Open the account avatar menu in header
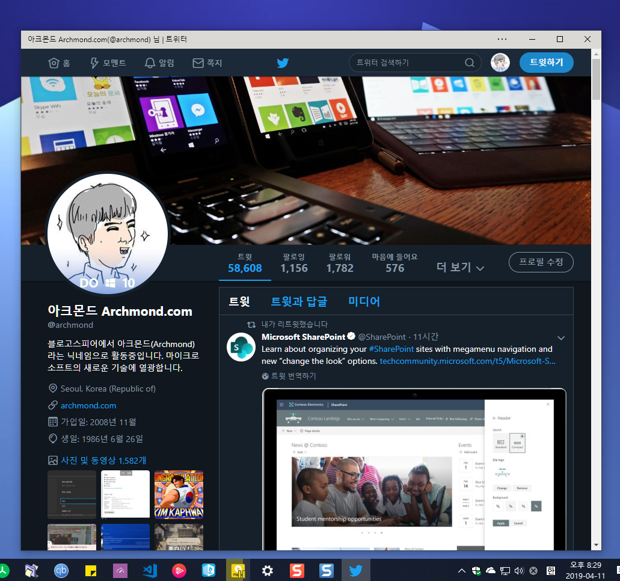The width and height of the screenshot is (620, 581). (500, 63)
